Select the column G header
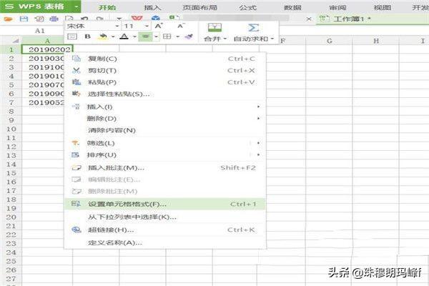This screenshot has height=286, width=429. tap(329, 41)
